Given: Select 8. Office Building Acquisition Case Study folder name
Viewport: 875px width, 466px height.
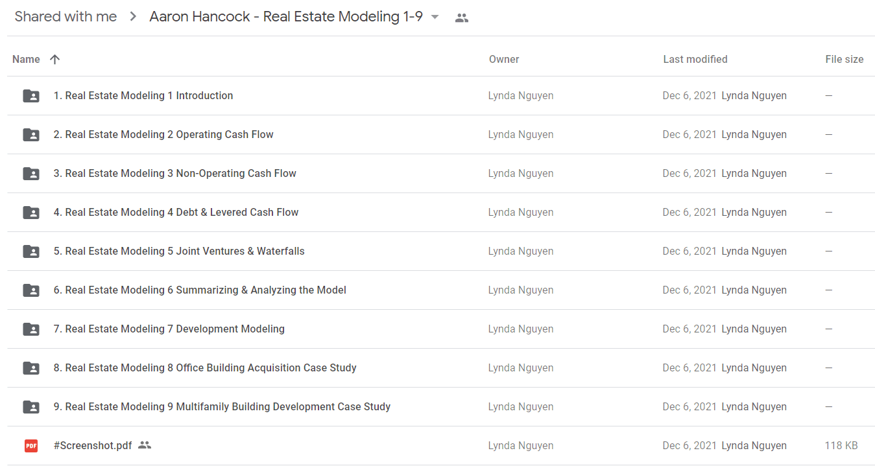Looking at the screenshot, I should click(x=205, y=367).
